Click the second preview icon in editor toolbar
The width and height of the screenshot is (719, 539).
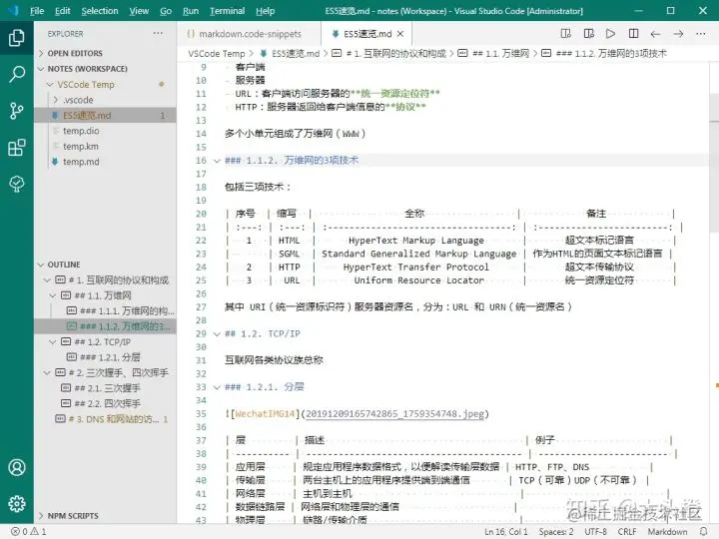(x=589, y=34)
